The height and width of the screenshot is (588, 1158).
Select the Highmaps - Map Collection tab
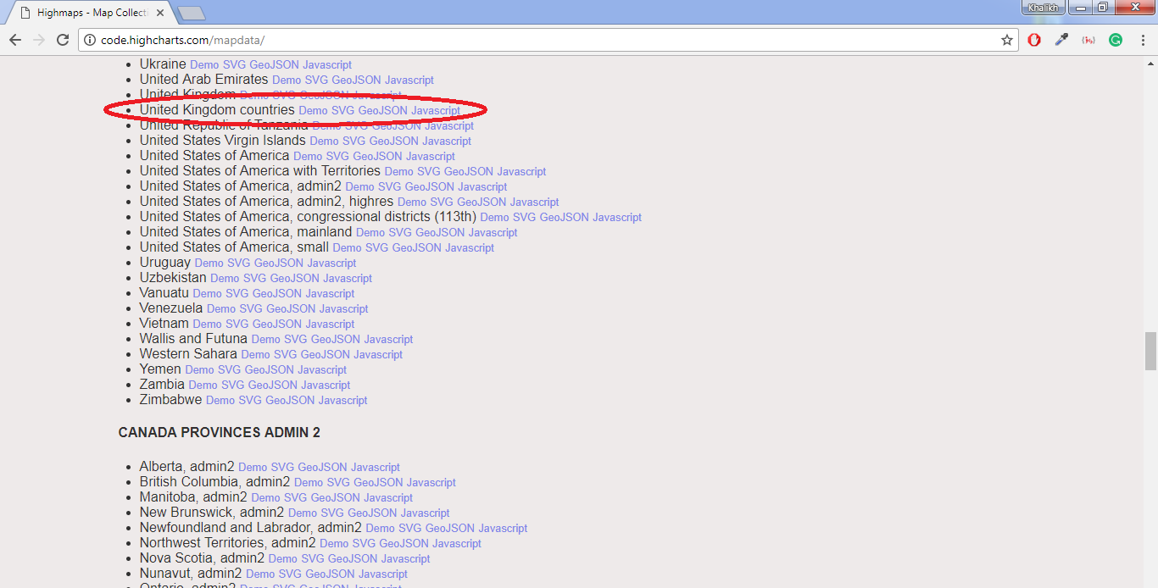click(89, 13)
